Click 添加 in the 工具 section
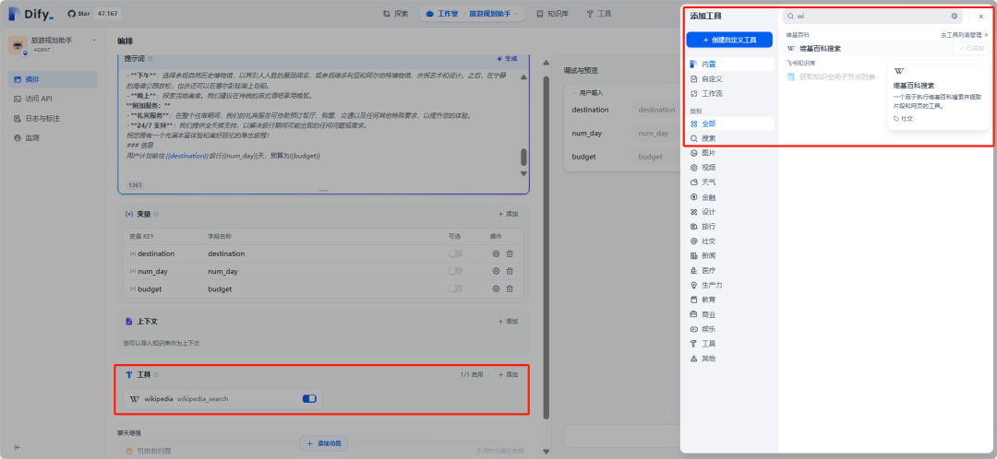This screenshot has width=997, height=459. pyautogui.click(x=508, y=374)
